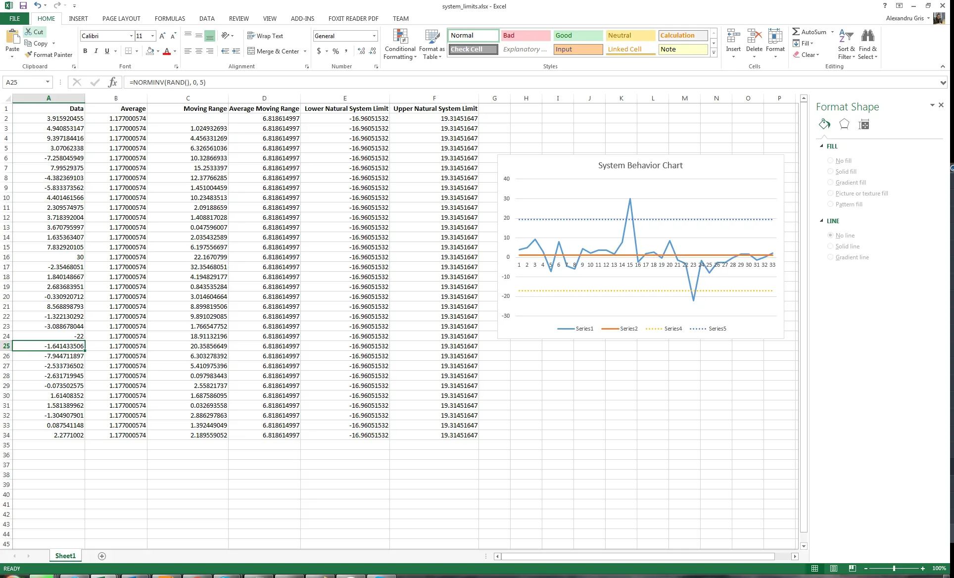Click the Merge & Center button
954x578 pixels.
pyautogui.click(x=273, y=51)
